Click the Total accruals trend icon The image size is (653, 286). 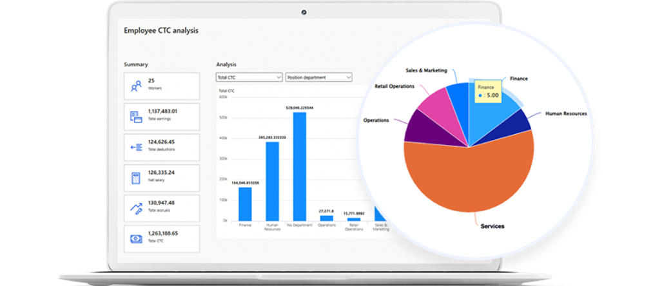pyautogui.click(x=136, y=208)
